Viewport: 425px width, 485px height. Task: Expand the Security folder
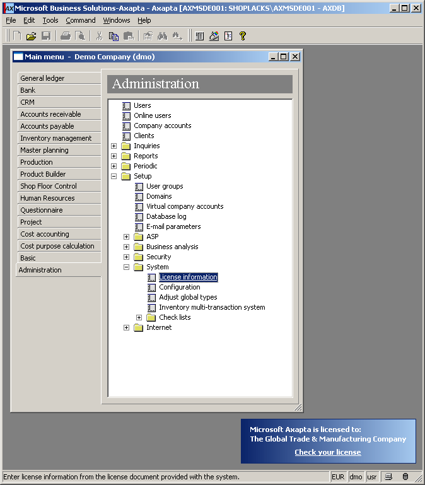click(126, 257)
